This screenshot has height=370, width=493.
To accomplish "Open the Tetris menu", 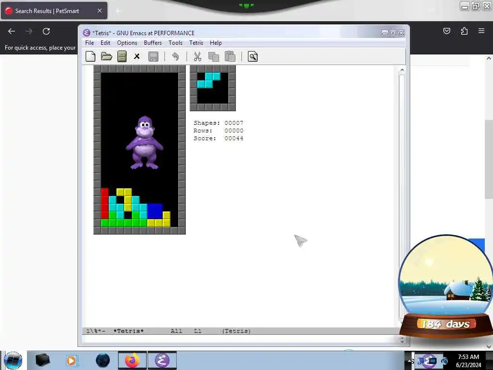I will click(x=196, y=43).
